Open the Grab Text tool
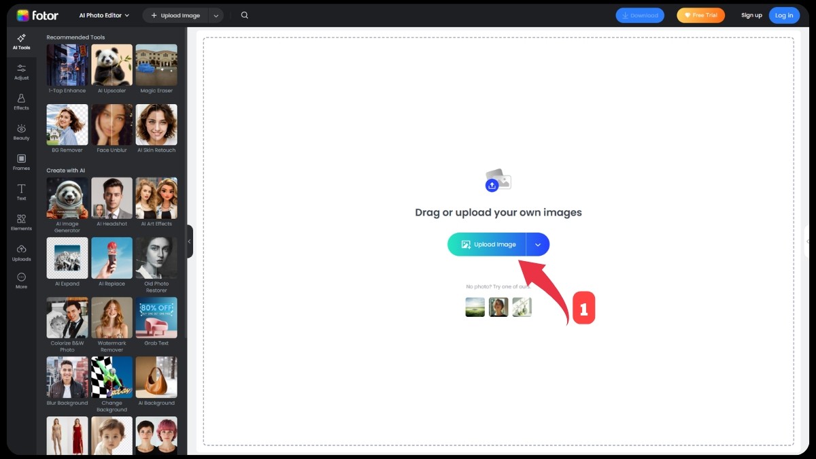Screen dimensions: 816x459 [156, 322]
